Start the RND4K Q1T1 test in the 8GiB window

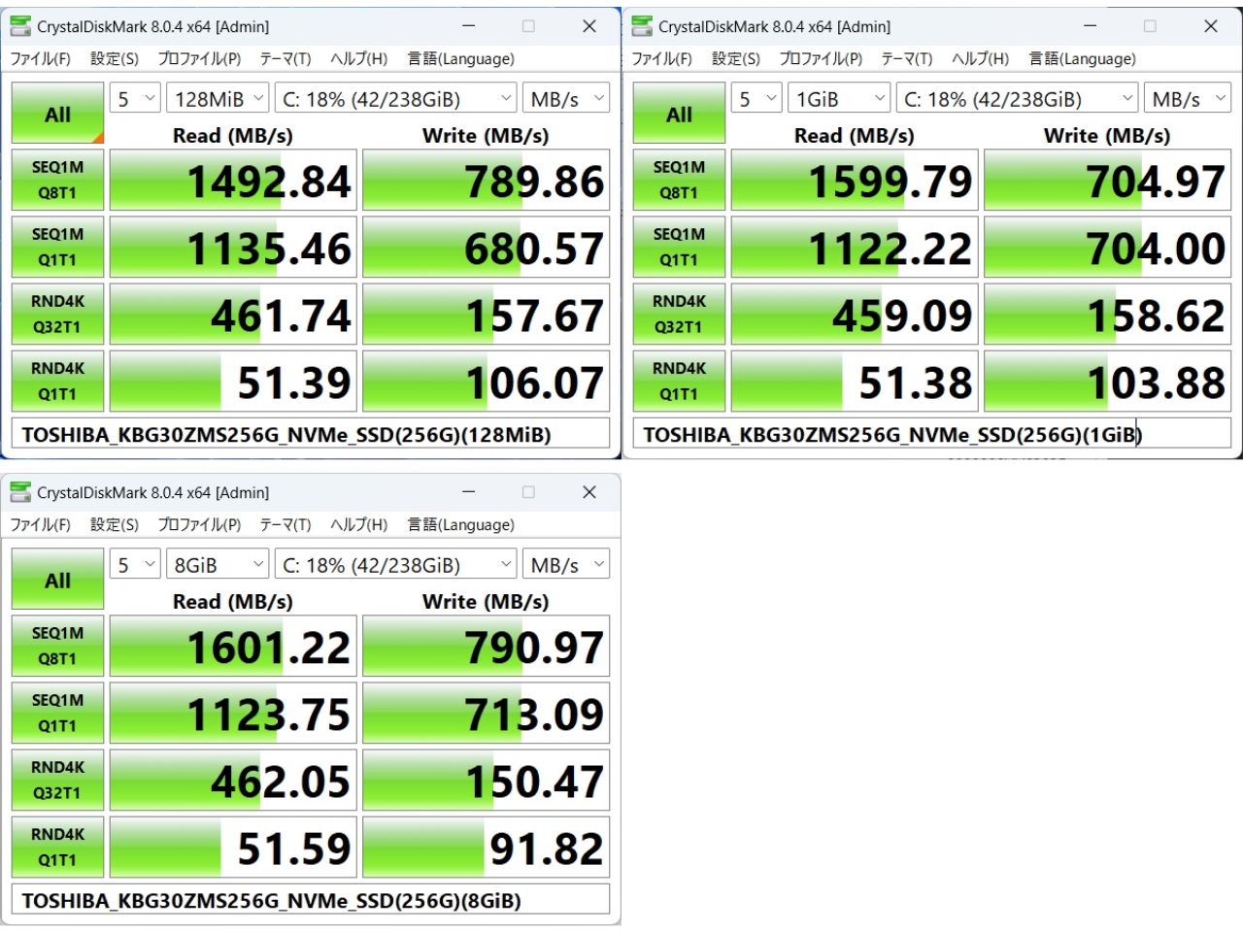click(57, 847)
